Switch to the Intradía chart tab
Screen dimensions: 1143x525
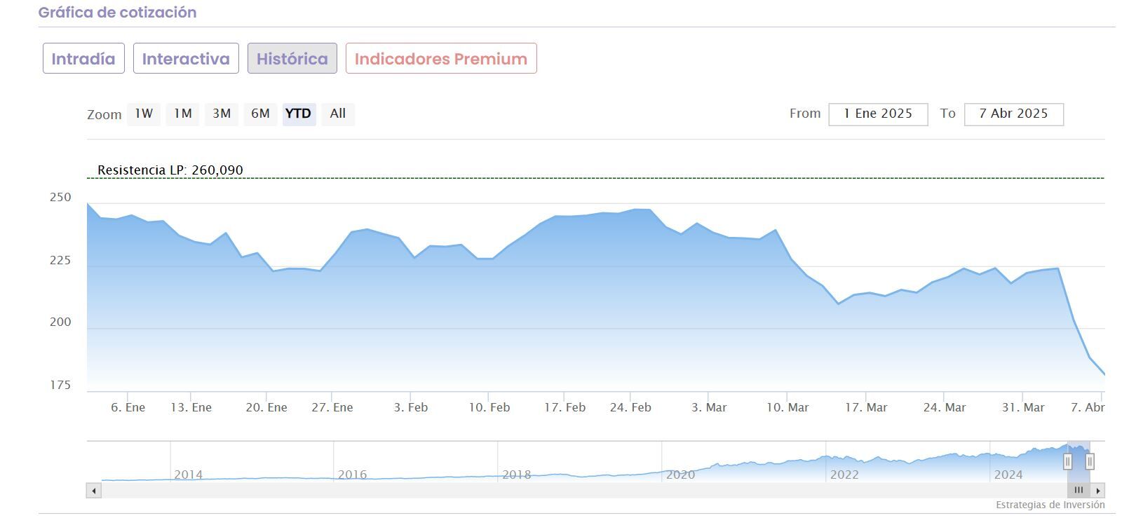coord(83,58)
